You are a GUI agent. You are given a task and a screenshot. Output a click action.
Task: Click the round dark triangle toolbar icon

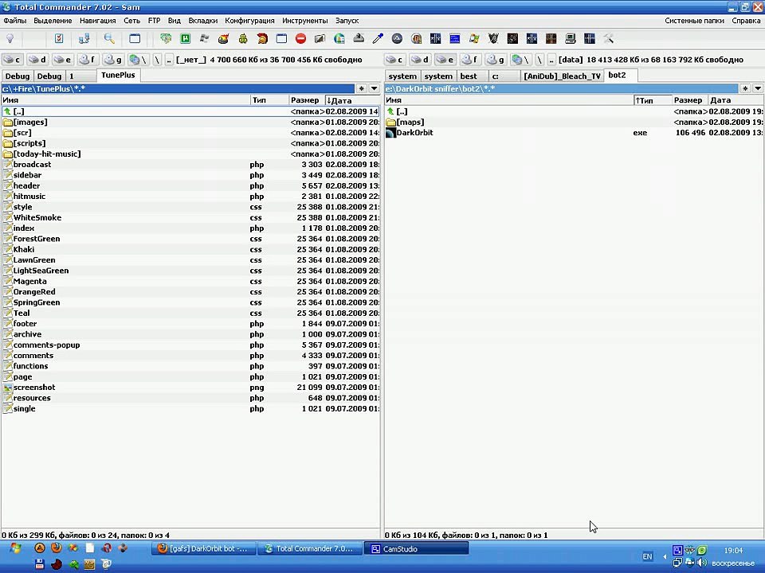click(x=397, y=38)
